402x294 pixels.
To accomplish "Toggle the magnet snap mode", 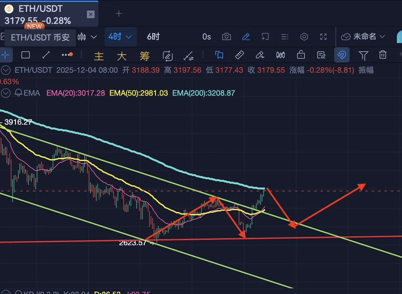I will pos(342,55).
